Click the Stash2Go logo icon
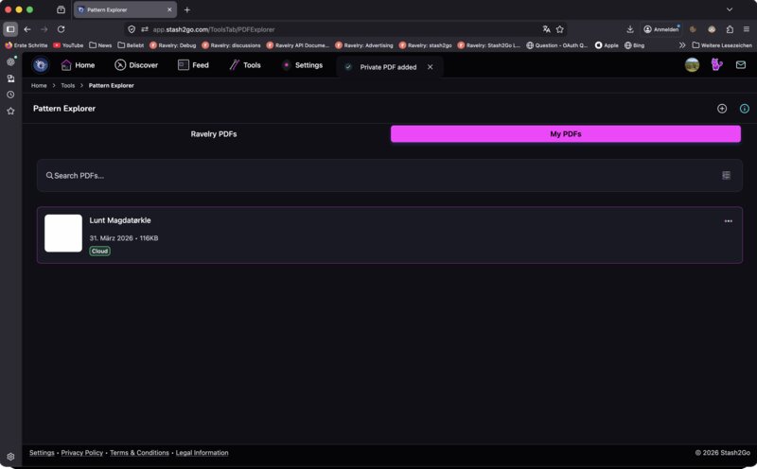The image size is (757, 469). point(41,65)
